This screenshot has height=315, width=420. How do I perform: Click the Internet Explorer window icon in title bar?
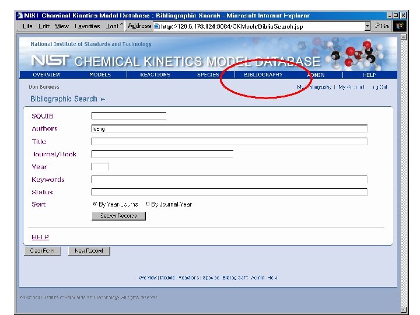click(x=20, y=16)
